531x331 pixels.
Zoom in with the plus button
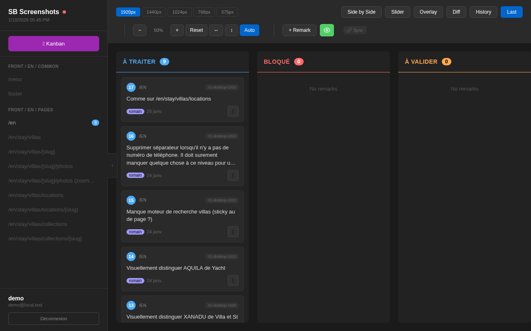[x=177, y=30]
